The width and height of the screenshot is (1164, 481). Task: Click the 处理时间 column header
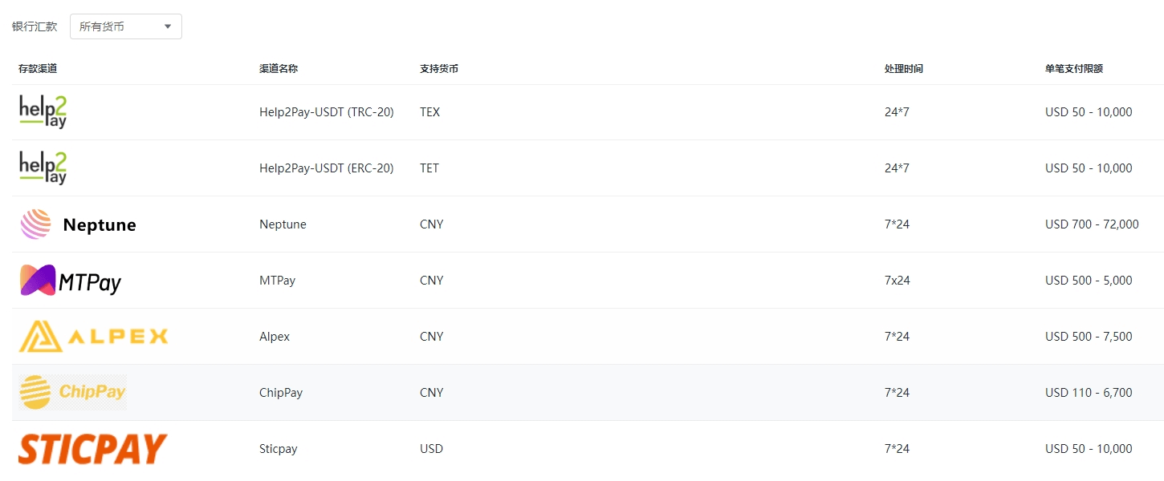coord(903,69)
